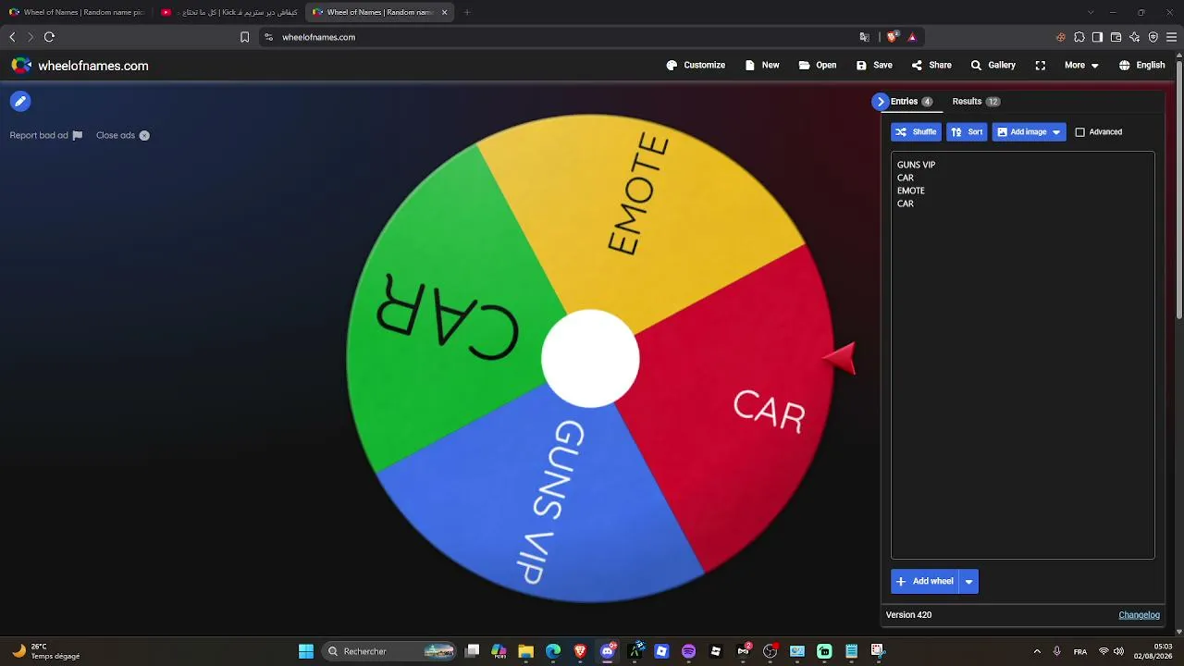Click into the entries text area
The width and height of the screenshot is (1184, 666).
pos(1022,355)
